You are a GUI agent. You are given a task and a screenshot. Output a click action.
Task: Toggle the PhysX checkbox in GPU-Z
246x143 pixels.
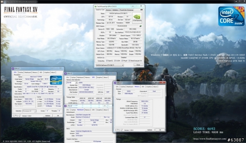tap(122, 61)
